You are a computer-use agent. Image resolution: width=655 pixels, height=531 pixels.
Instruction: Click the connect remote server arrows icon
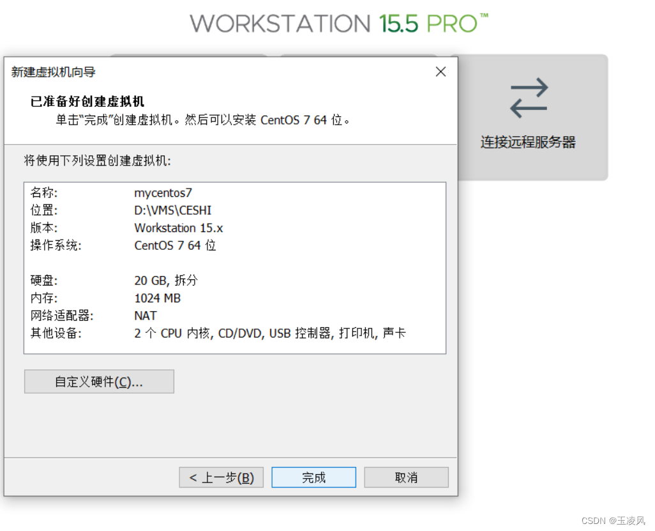coord(529,98)
